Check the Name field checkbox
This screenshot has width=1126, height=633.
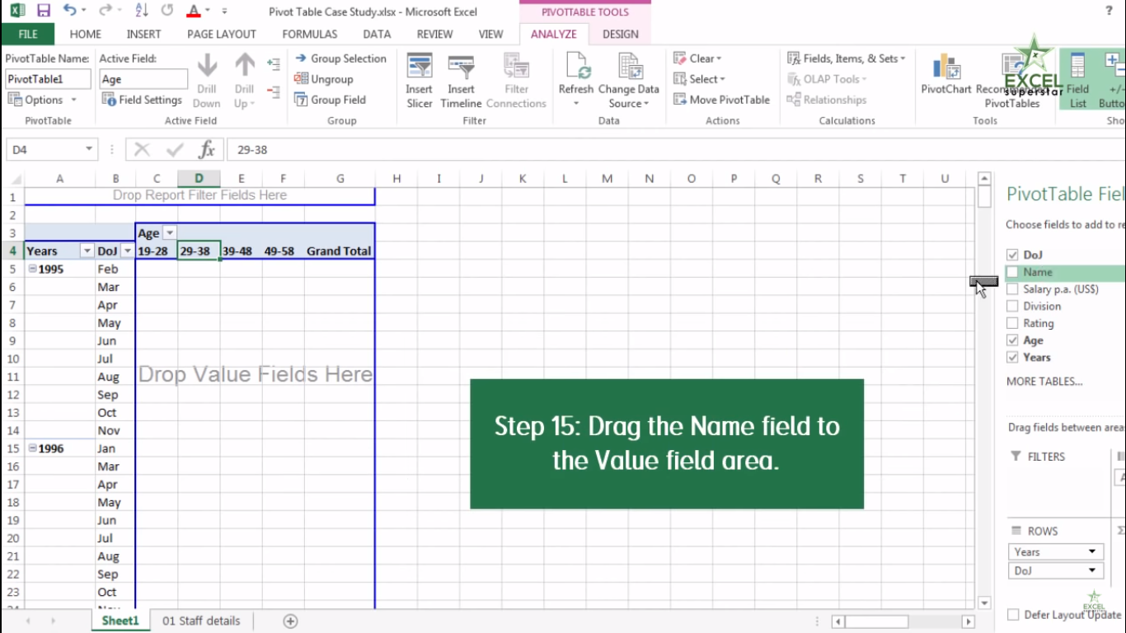1012,272
